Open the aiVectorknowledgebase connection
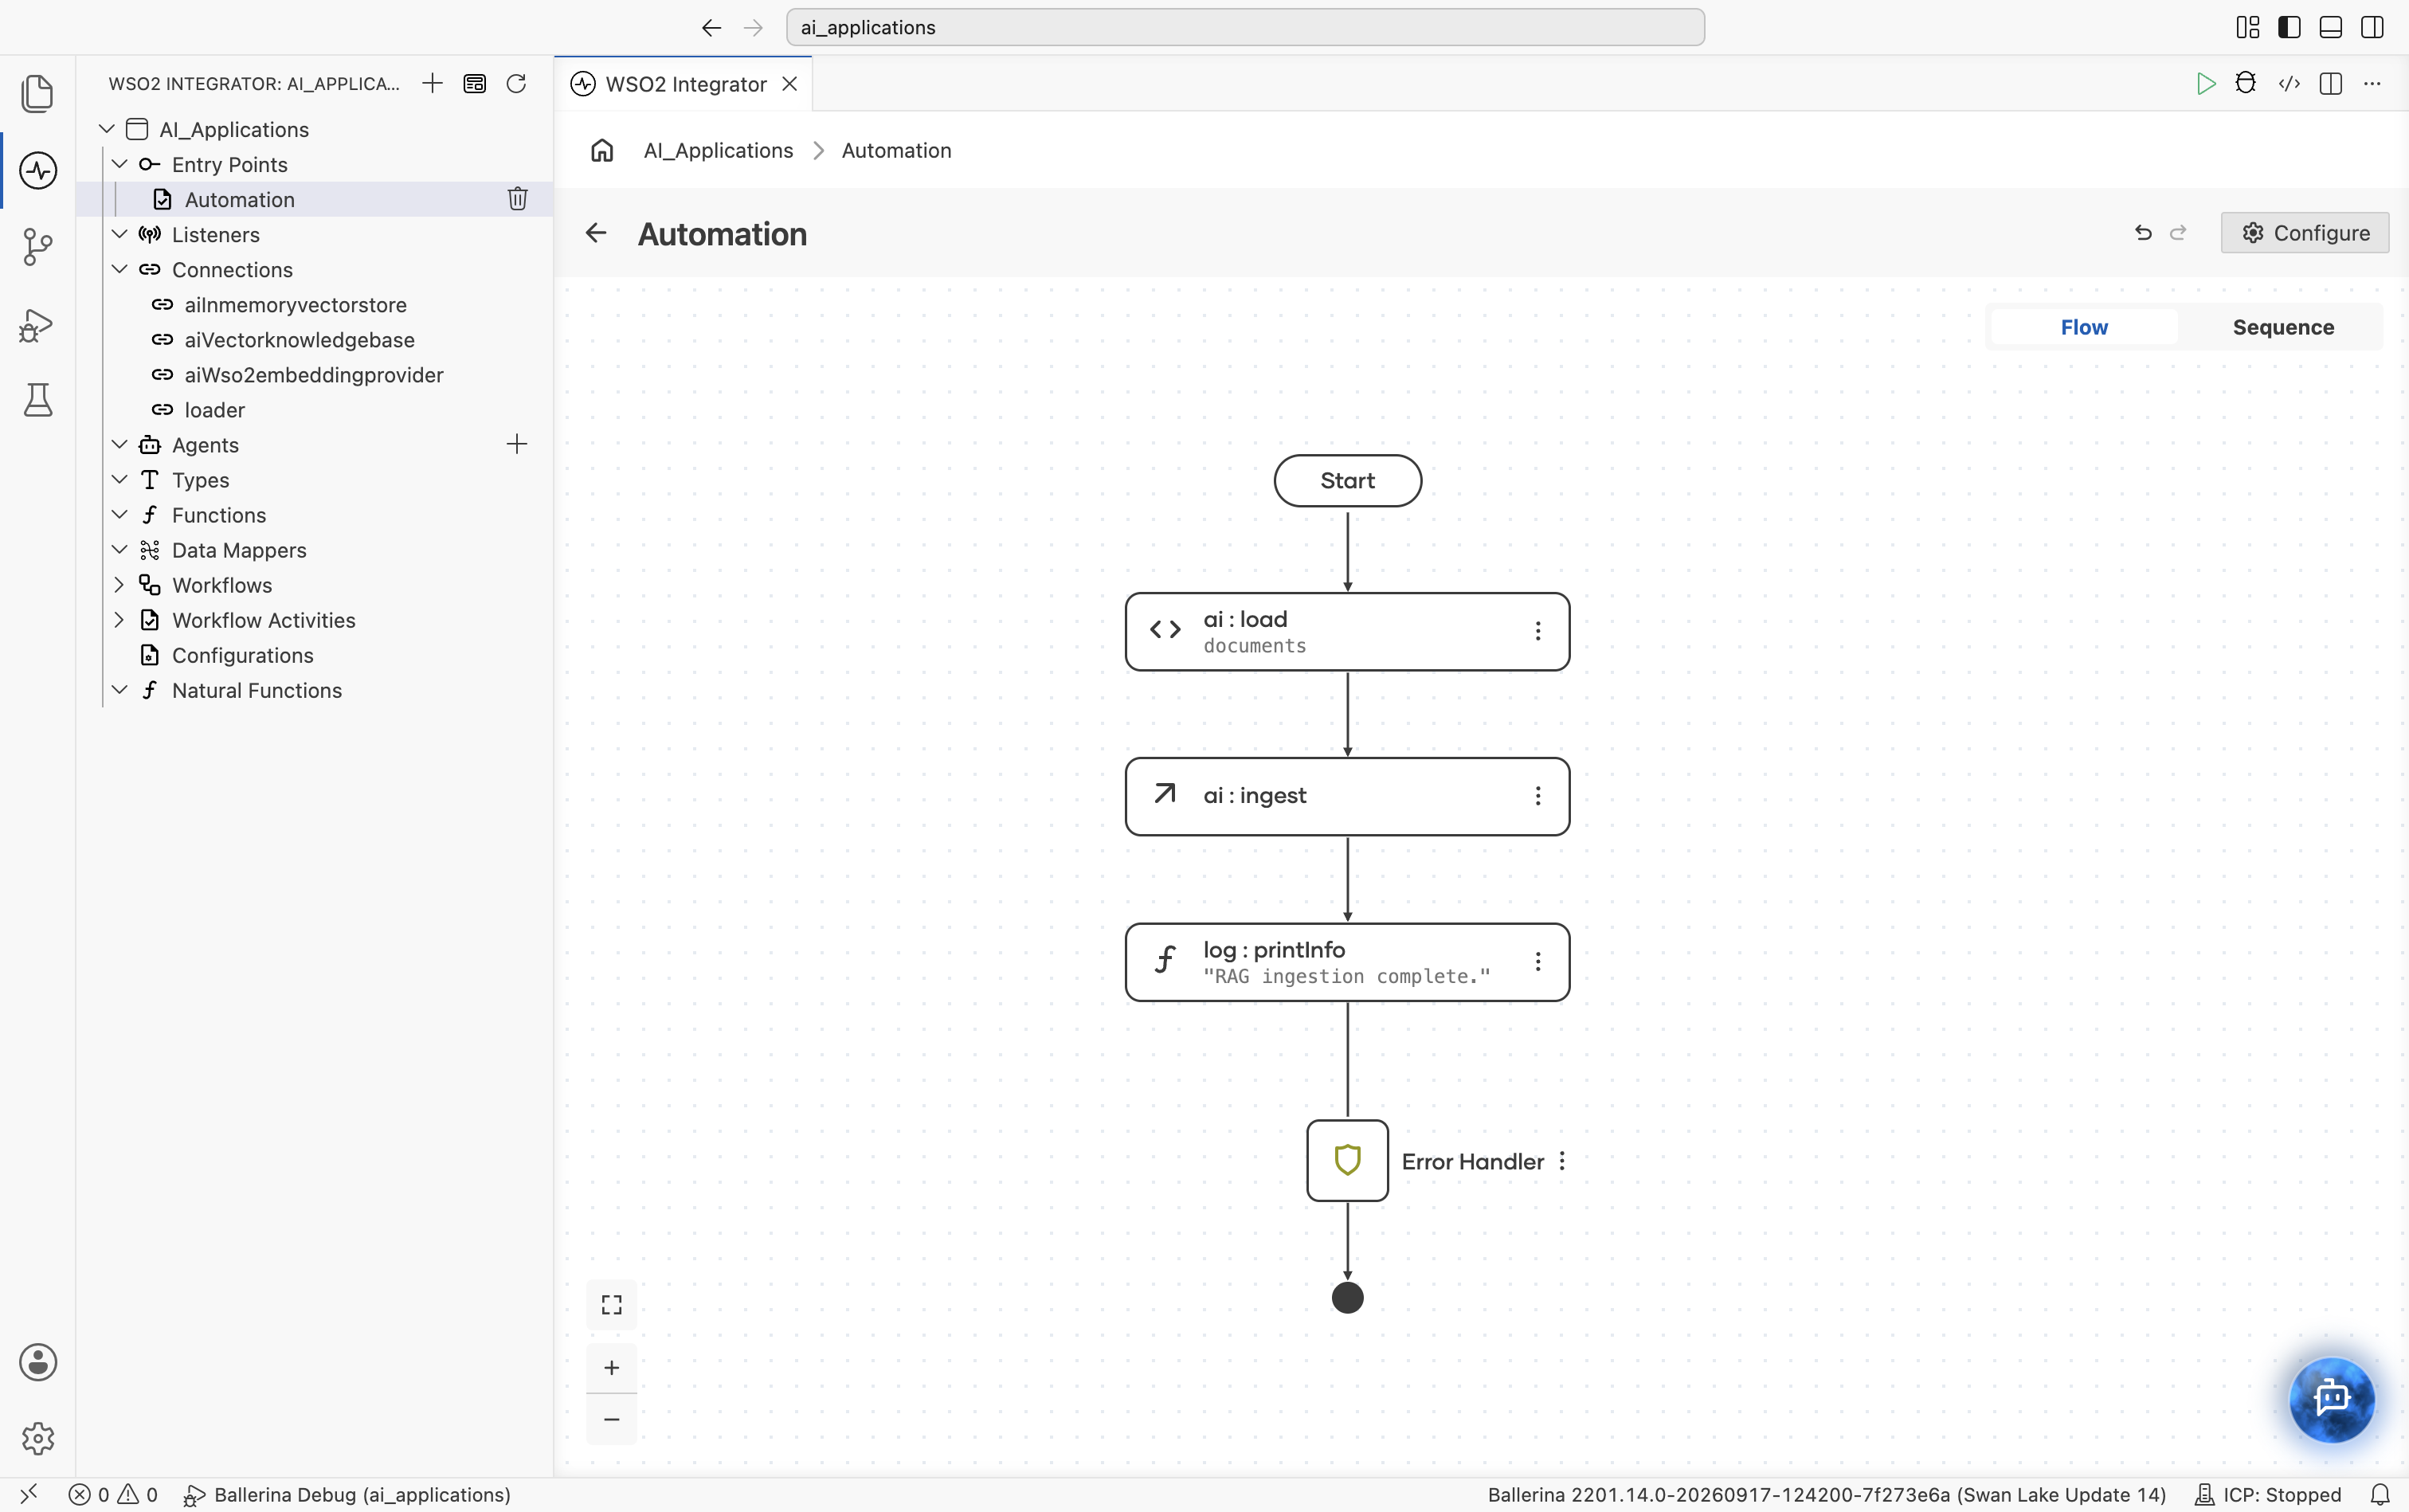The image size is (2409, 1512). (x=299, y=340)
